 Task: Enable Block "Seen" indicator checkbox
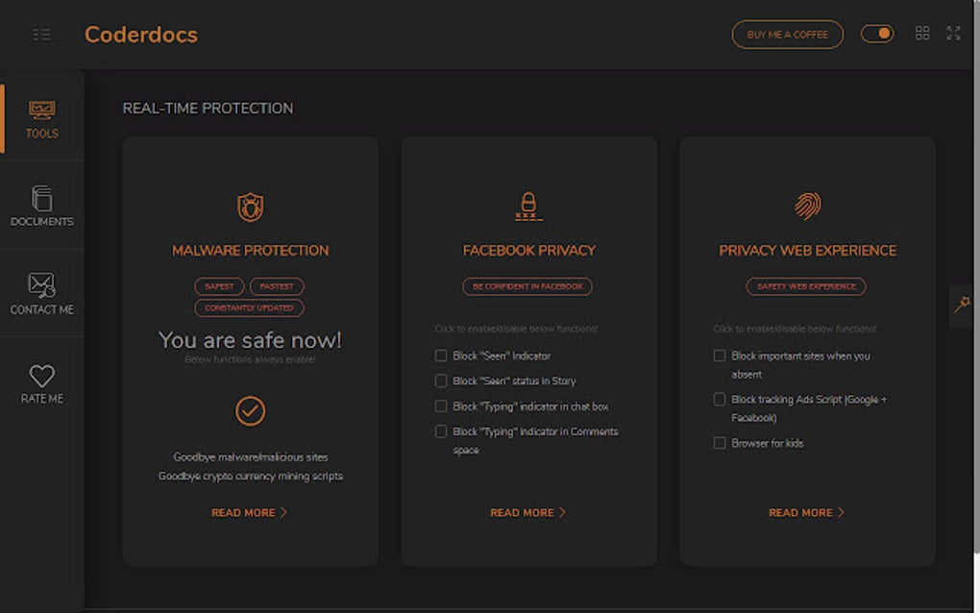point(441,356)
